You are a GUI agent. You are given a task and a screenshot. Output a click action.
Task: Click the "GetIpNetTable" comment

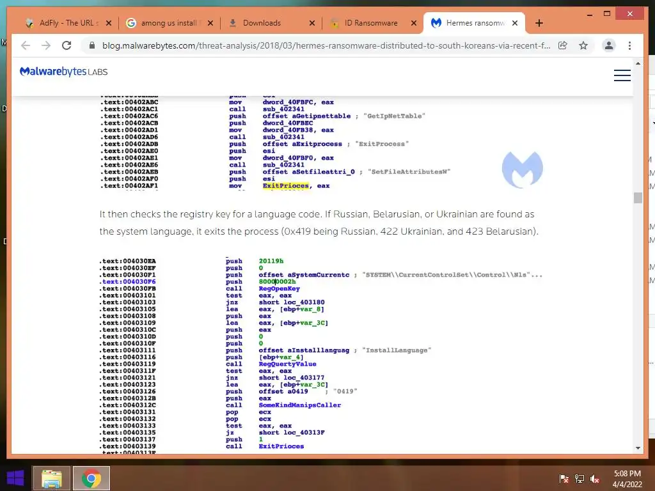[x=394, y=116]
